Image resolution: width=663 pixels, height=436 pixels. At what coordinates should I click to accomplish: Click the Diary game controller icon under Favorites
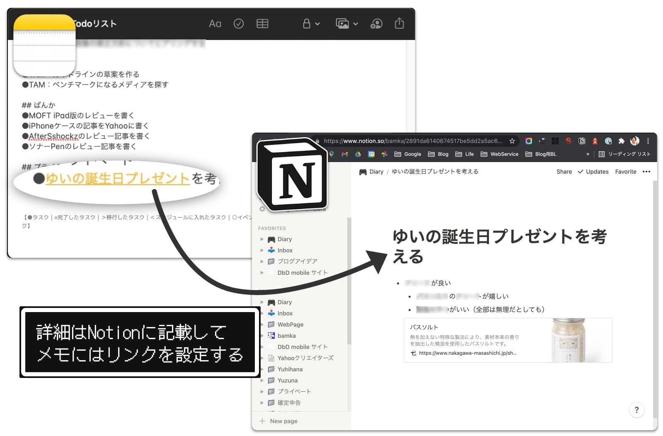(x=271, y=239)
